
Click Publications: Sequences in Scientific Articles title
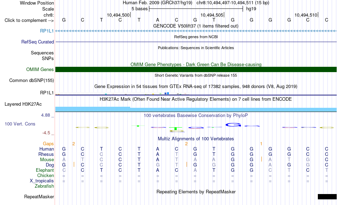[196, 48]
